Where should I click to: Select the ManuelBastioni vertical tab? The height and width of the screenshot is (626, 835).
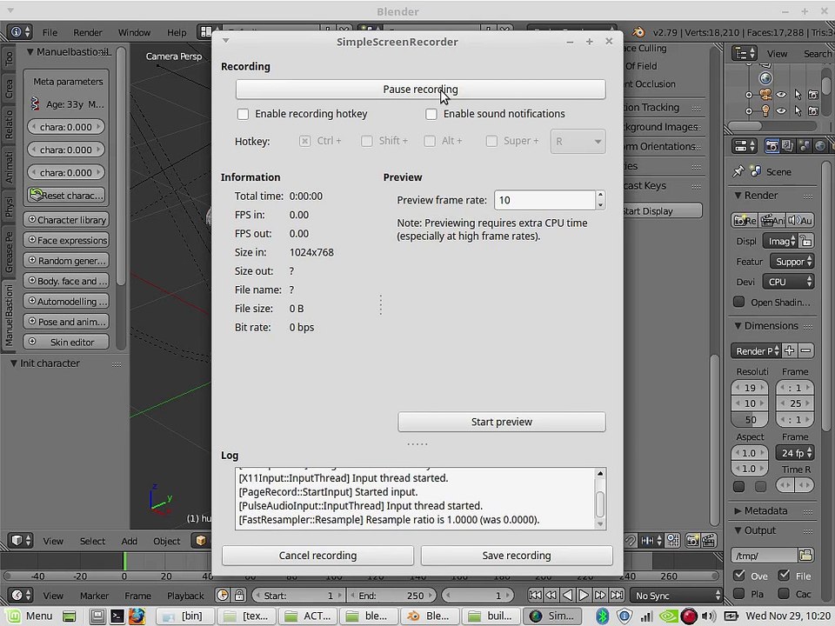click(x=9, y=315)
